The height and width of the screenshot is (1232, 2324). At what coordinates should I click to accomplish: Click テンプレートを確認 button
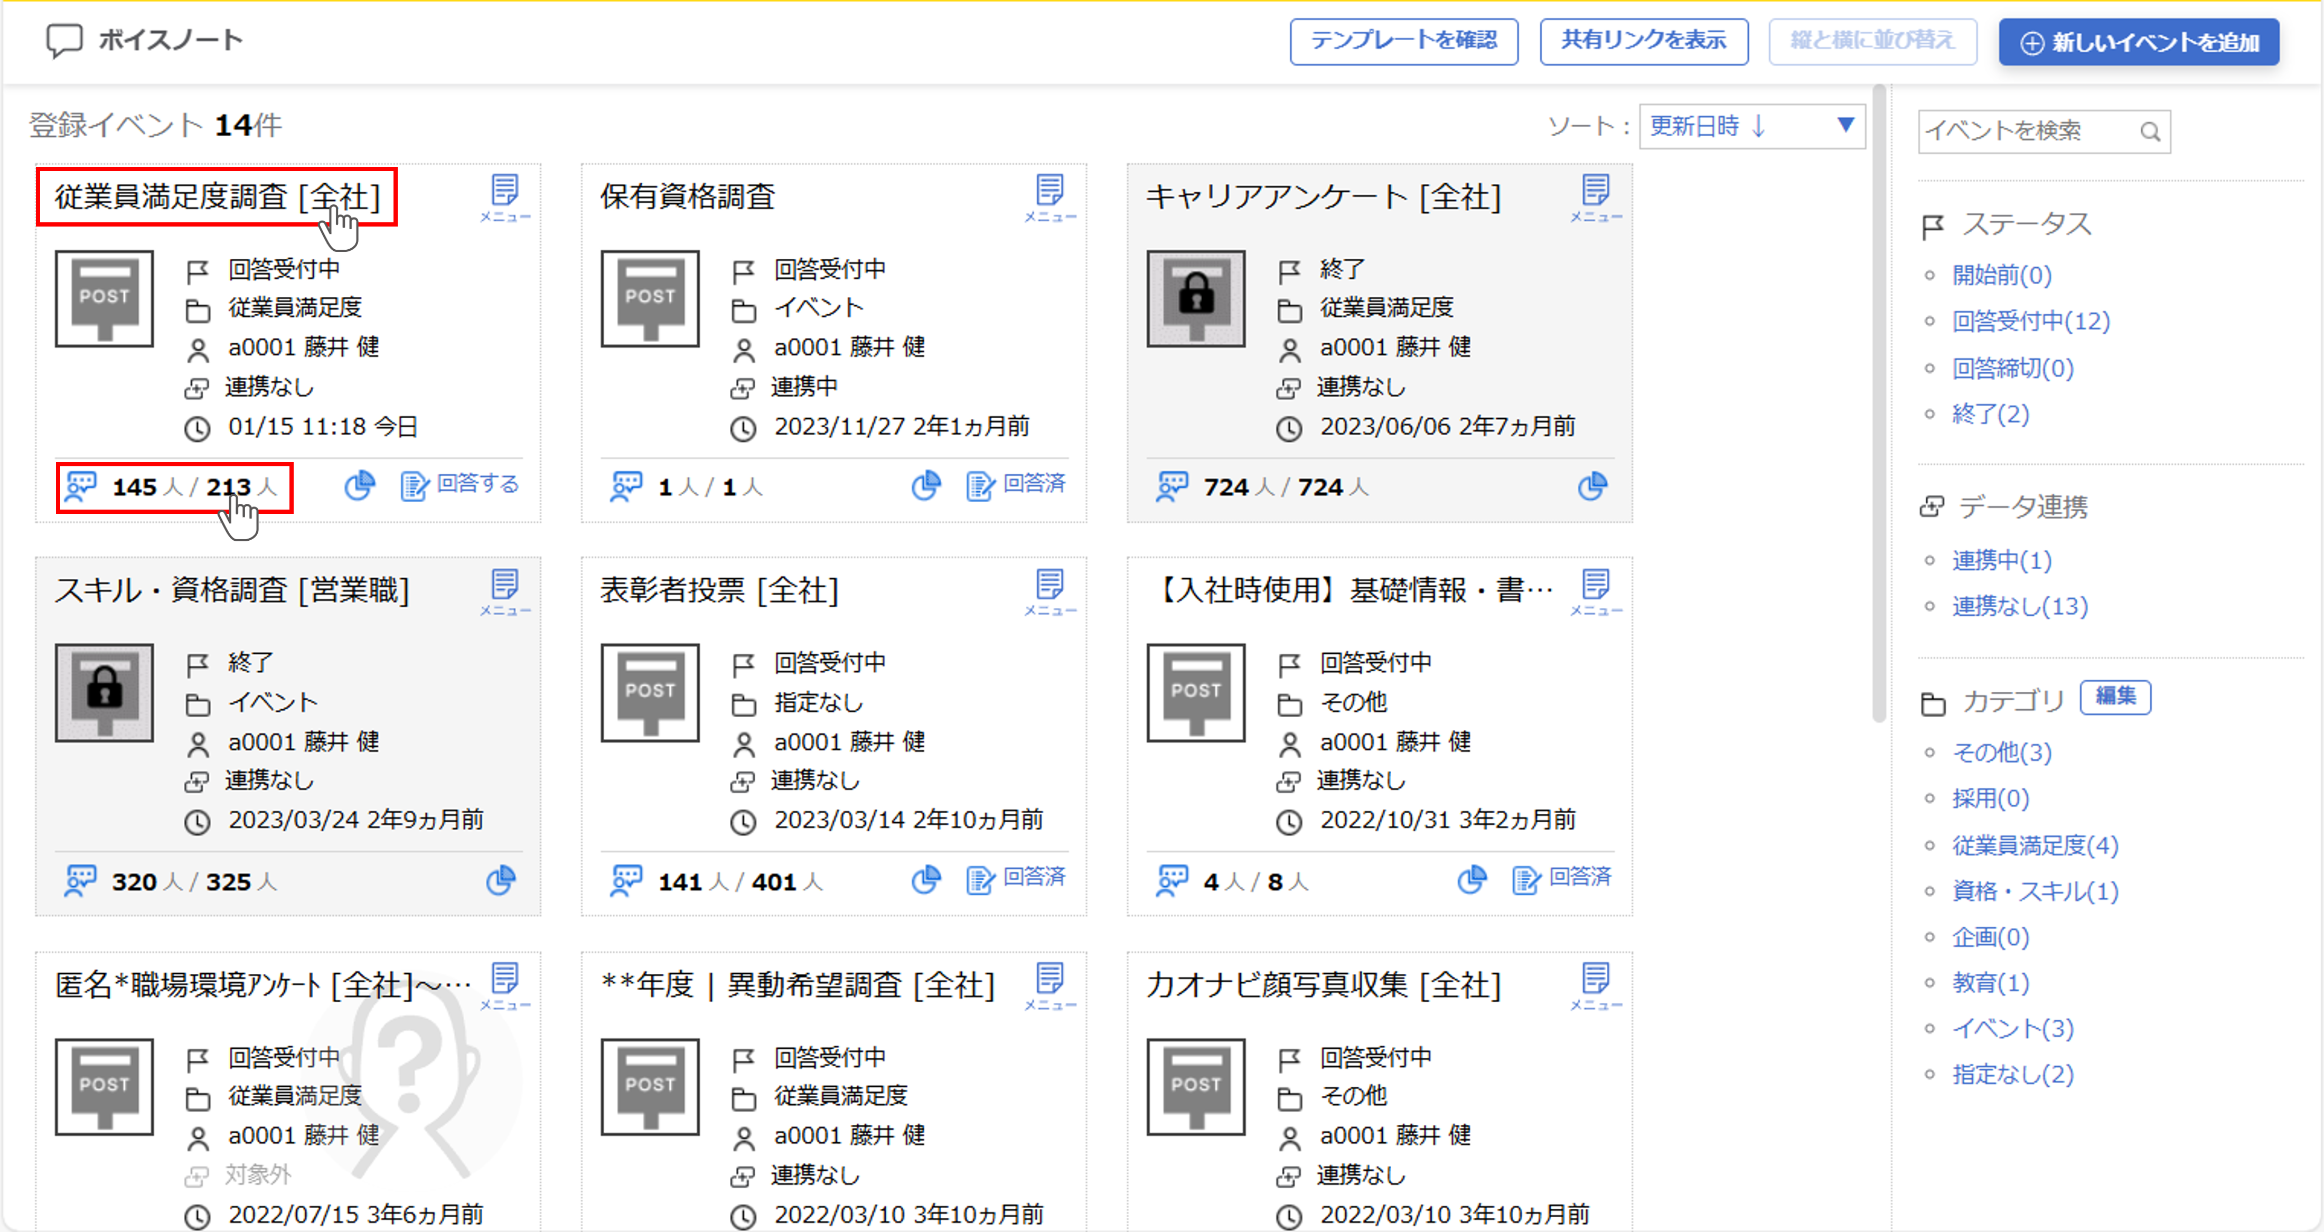pos(1403,42)
